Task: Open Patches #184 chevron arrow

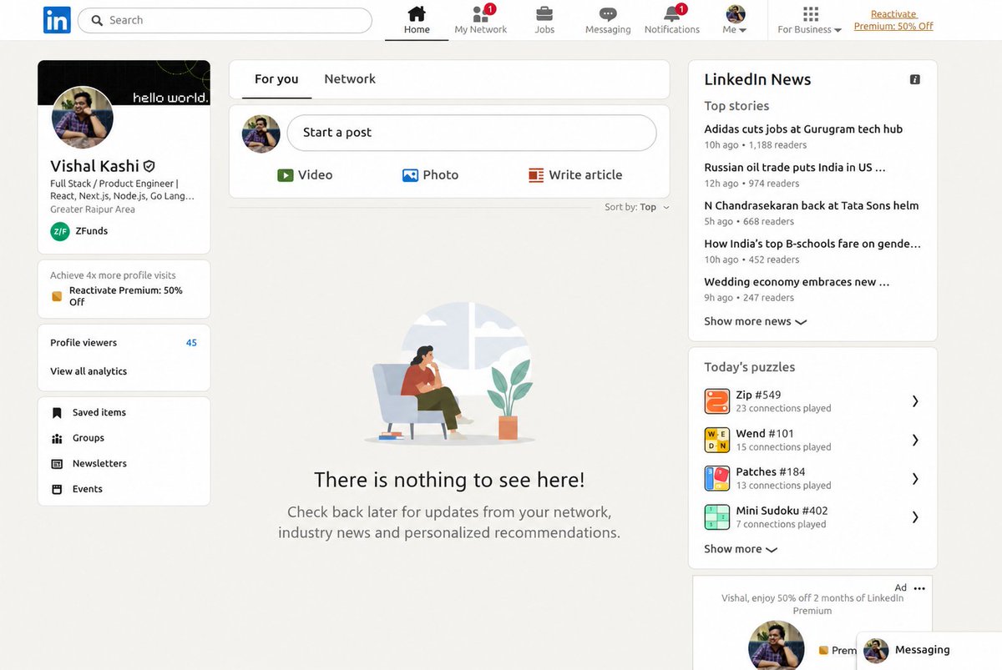Action: 915,478
